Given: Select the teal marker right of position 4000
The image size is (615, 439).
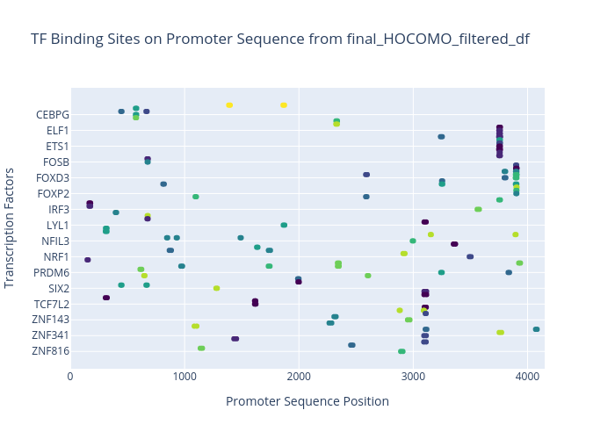Looking at the screenshot, I should (x=536, y=329).
